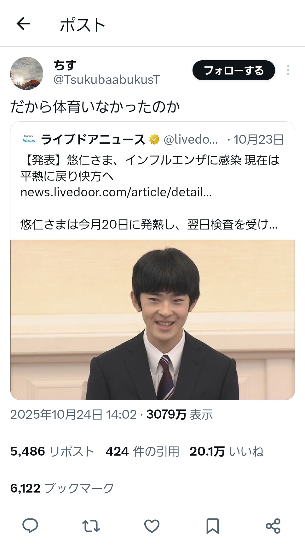Open the three-dot more options menu
The height and width of the screenshot is (556, 305).
click(x=288, y=70)
